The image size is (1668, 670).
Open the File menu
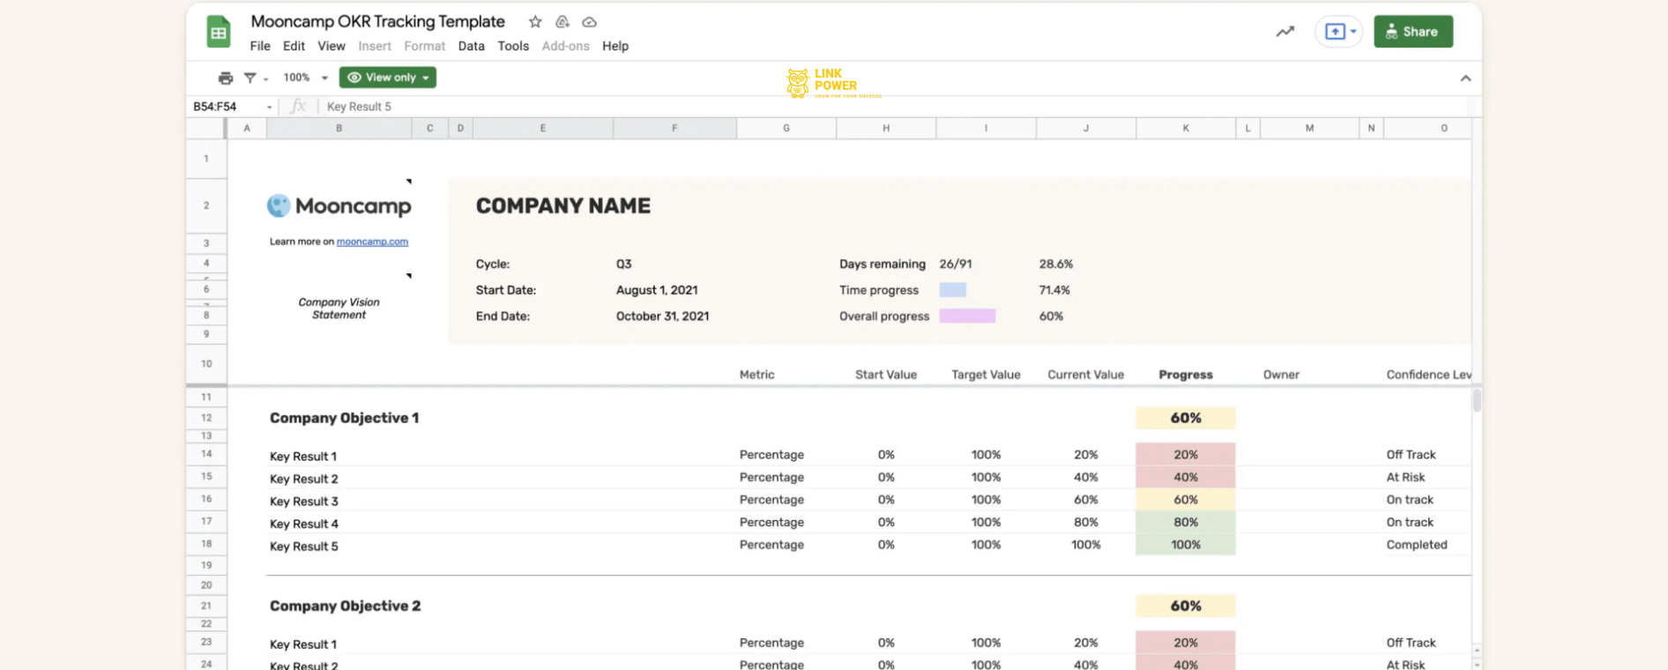coord(260,46)
